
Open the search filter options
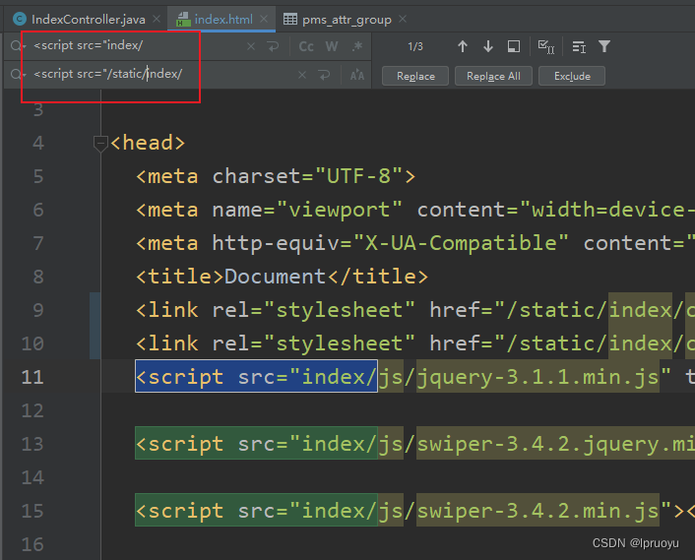[x=604, y=46]
